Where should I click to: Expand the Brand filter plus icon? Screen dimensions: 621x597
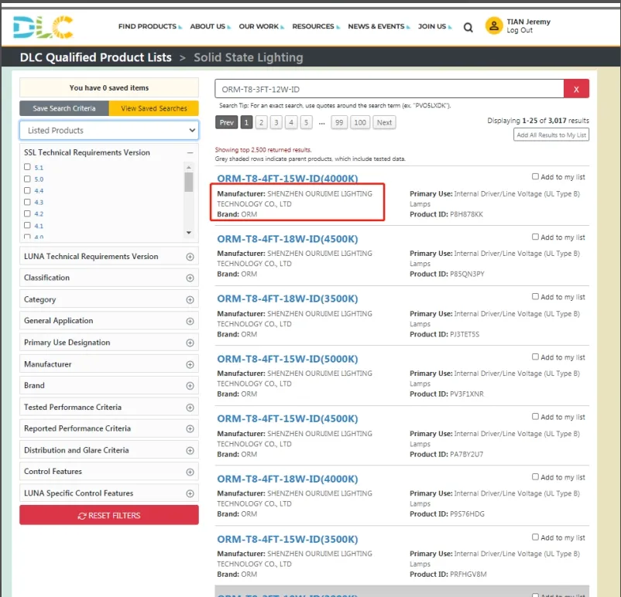[x=190, y=386]
